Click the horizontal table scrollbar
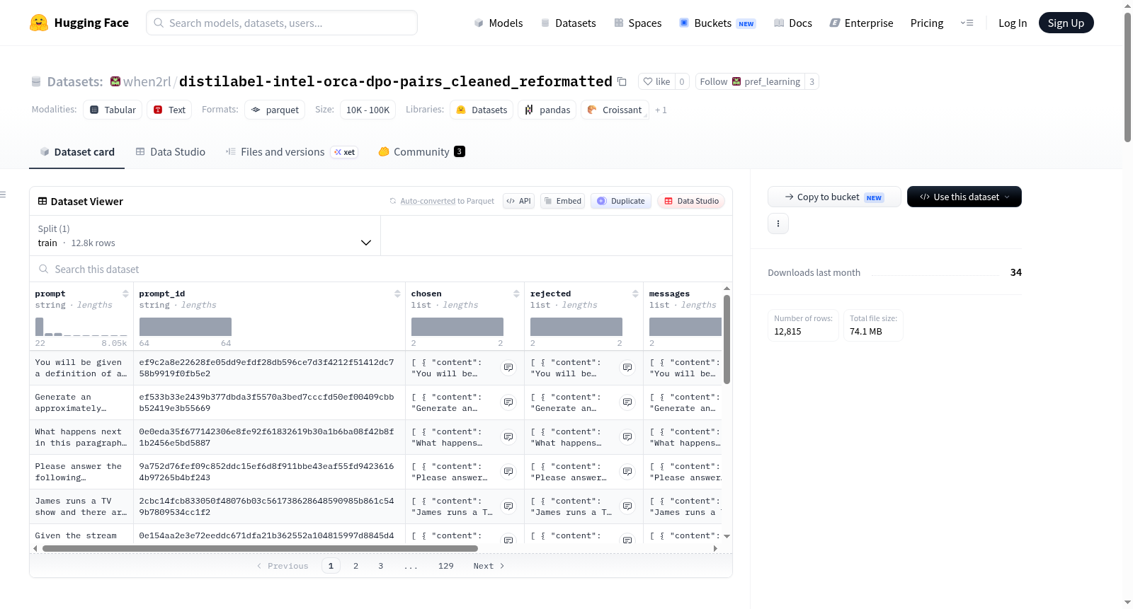1133x609 pixels. (x=260, y=548)
